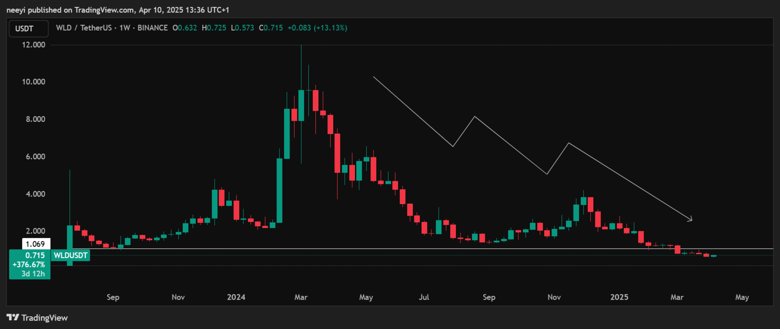Select the 6.000 price scale label
This screenshot has width=780, height=329.
pyautogui.click(x=35, y=157)
